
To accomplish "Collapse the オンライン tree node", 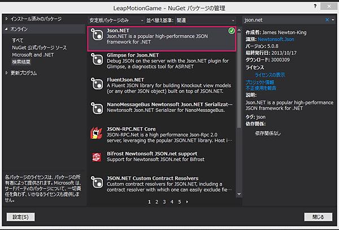I will point(7,28).
